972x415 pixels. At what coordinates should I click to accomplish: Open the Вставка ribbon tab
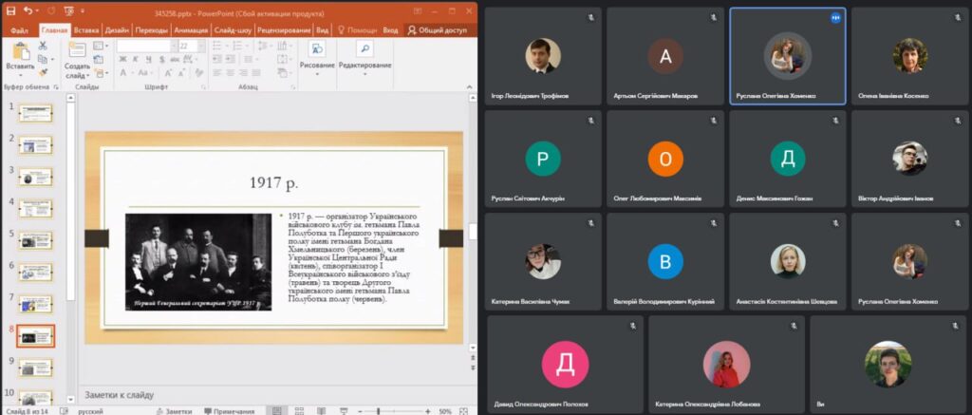(x=86, y=30)
